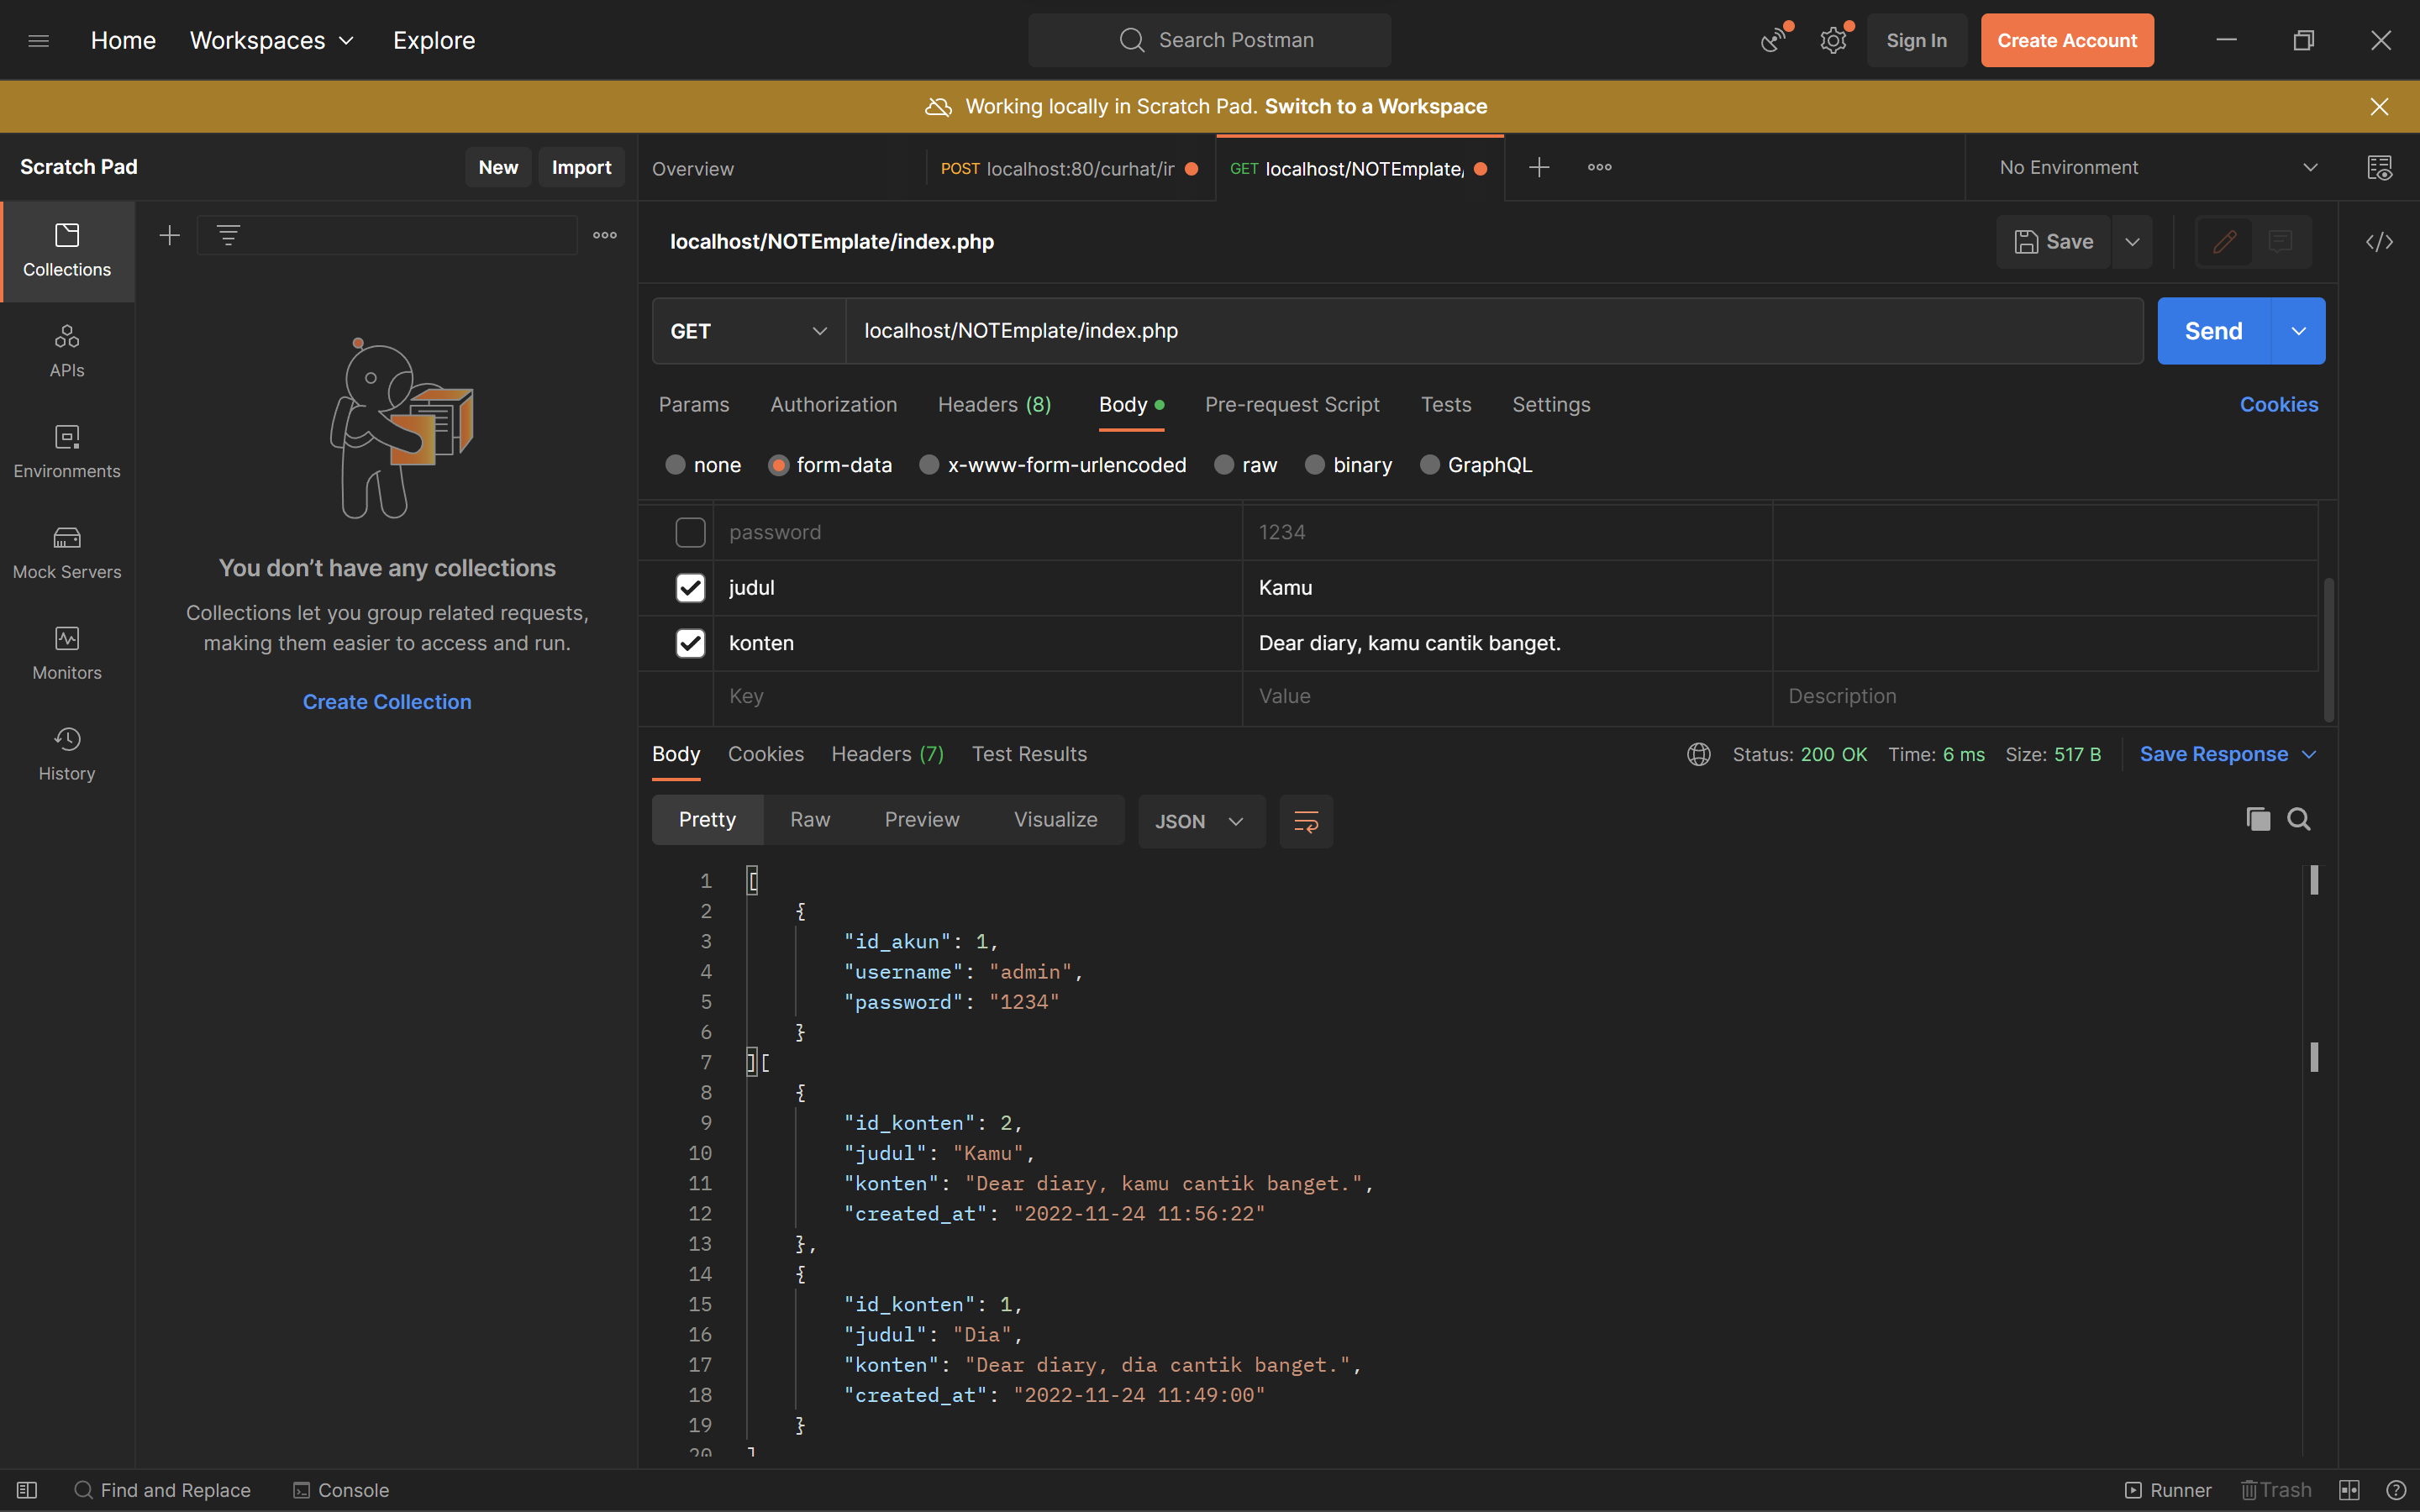Select the raw body type
The image size is (2420, 1512).
pos(1225,465)
